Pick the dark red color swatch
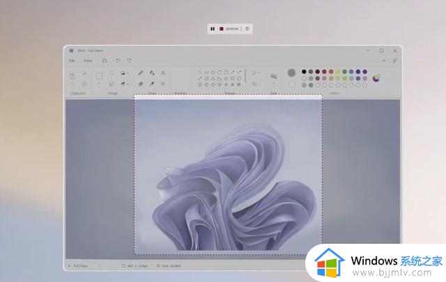The width and height of the screenshot is (446, 282). coord(318,72)
